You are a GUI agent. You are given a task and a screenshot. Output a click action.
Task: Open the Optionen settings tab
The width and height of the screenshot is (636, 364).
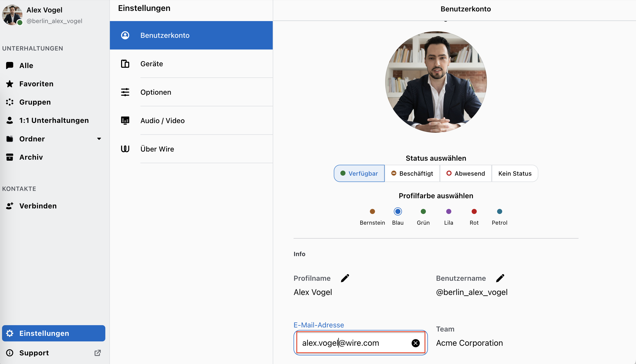click(191, 92)
